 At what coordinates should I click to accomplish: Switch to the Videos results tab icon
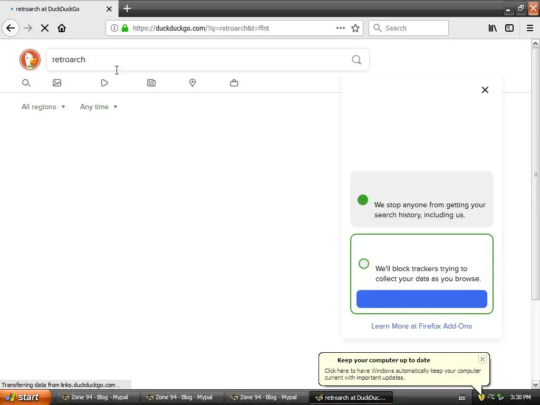pyautogui.click(x=104, y=83)
